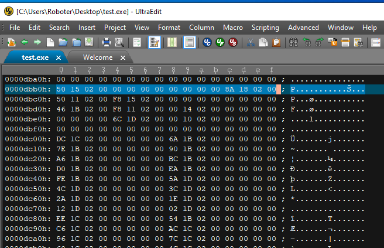384x248 pixels.
Task: Click byte EA in row 0000dc30h
Action: click(173, 169)
